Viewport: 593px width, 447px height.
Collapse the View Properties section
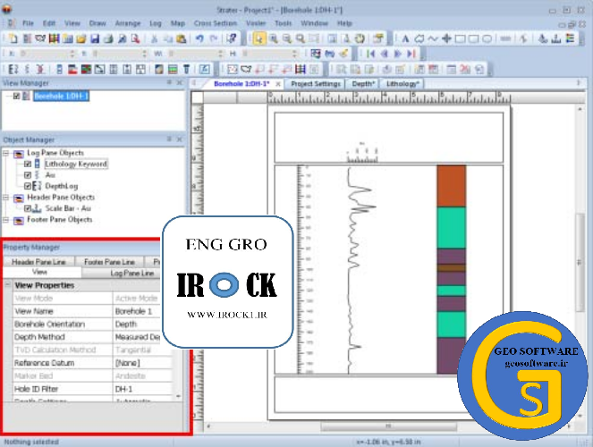click(x=8, y=285)
